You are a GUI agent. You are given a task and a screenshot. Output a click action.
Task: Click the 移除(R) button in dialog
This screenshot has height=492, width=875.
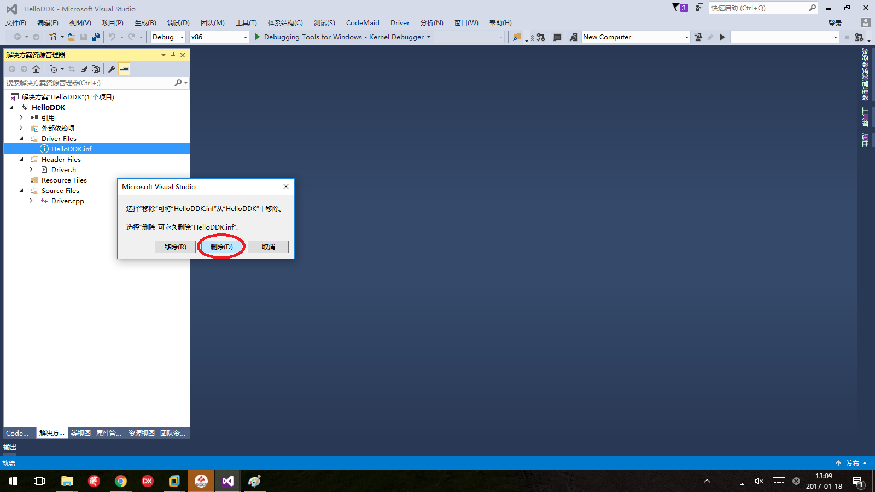tap(175, 247)
